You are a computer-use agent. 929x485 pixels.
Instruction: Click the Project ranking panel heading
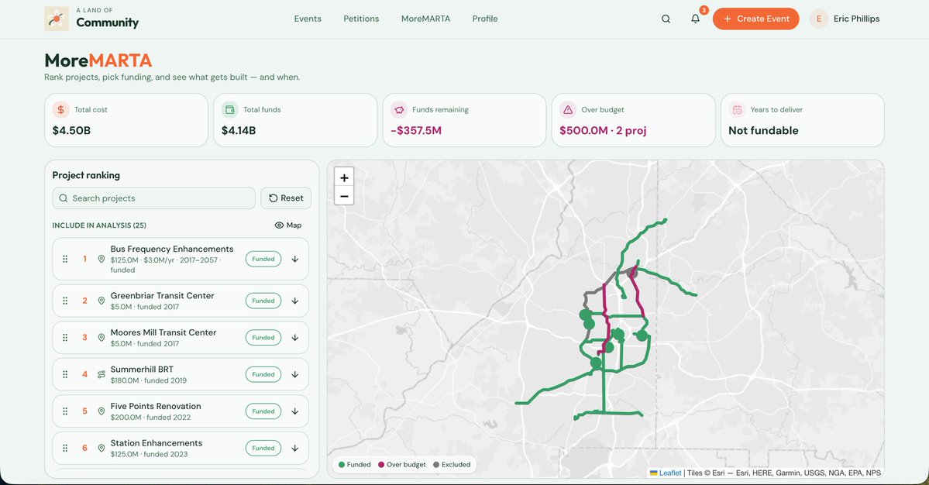86,175
